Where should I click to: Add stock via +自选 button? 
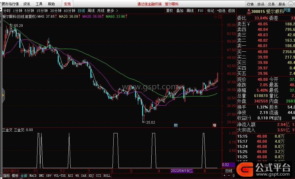coord(221,11)
